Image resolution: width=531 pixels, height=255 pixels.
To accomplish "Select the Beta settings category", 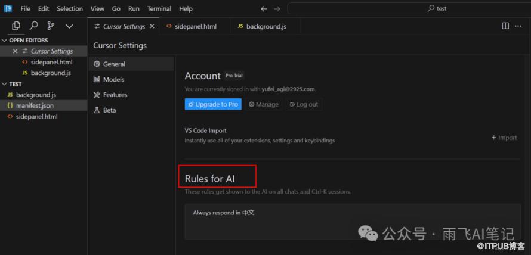I will 132,110.
